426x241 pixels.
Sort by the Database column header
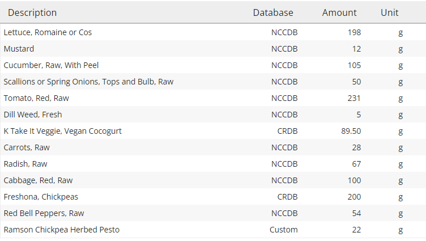click(273, 12)
